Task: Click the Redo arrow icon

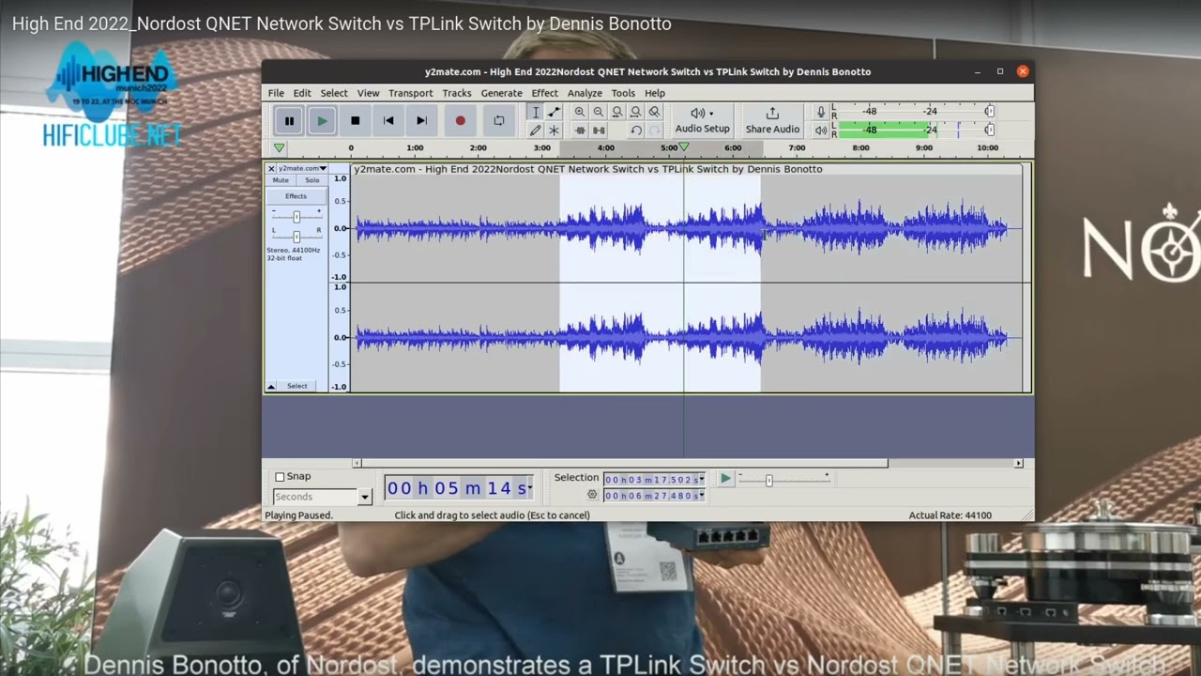Action: [655, 131]
